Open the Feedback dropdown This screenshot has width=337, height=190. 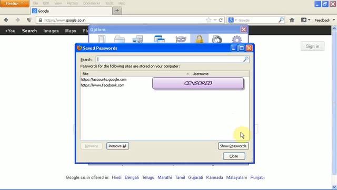324,20
